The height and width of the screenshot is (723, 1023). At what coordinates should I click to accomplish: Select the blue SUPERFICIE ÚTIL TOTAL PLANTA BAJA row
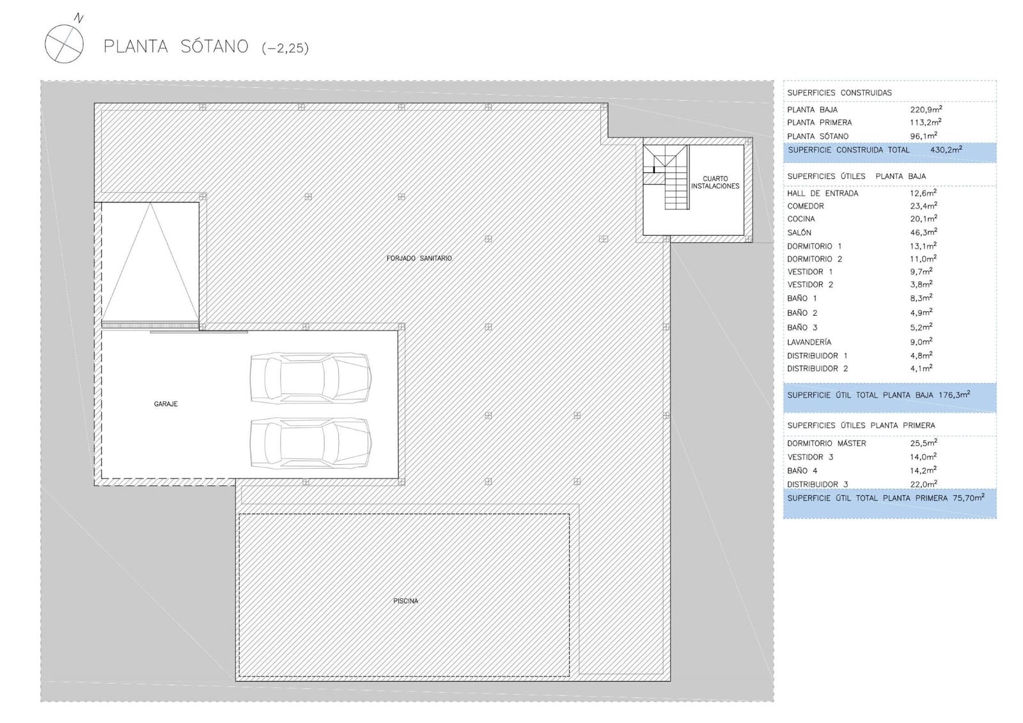click(x=889, y=396)
